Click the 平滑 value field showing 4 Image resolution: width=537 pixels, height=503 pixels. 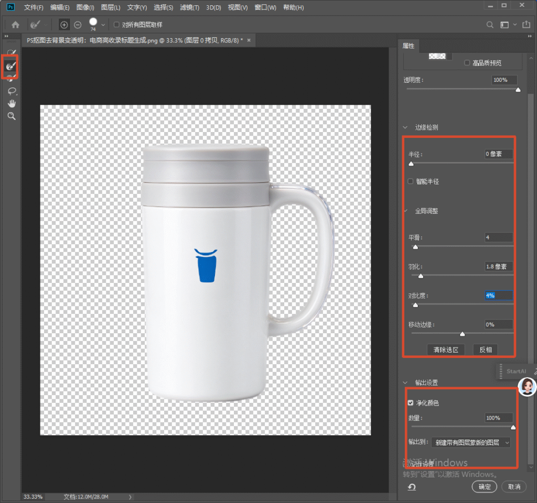(499, 237)
